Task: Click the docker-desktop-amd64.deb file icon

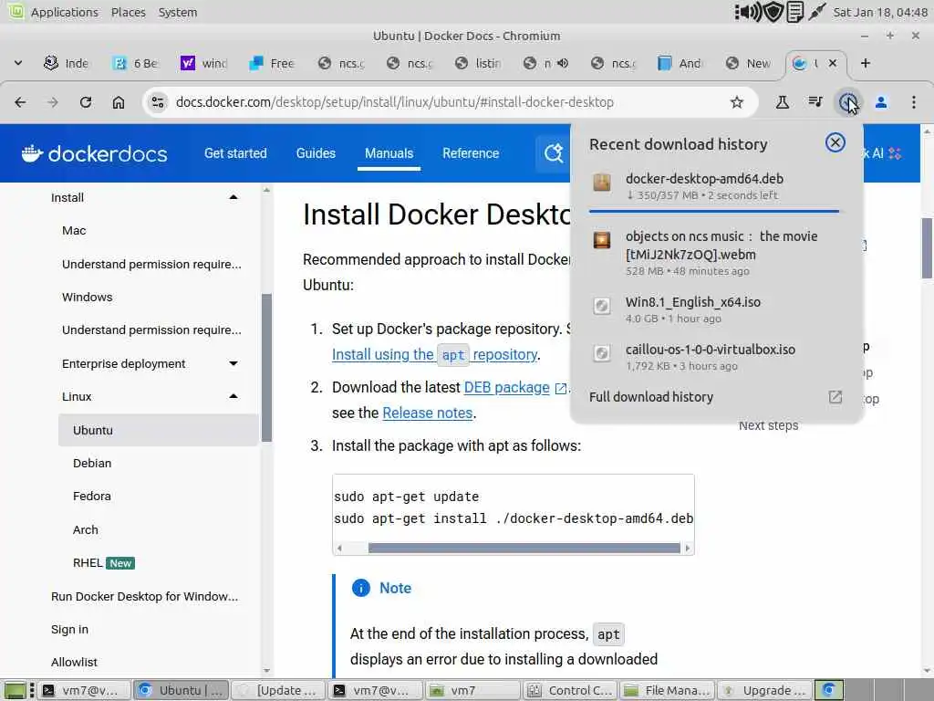Action: (602, 182)
